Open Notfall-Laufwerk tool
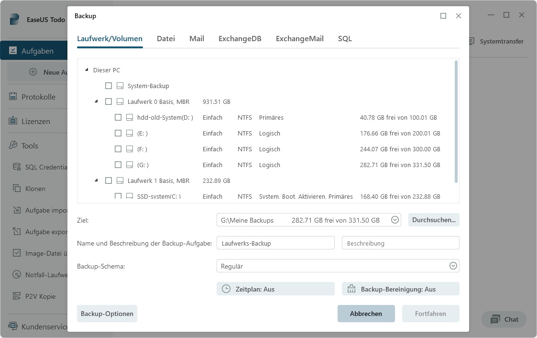This screenshot has width=537, height=338. tap(39, 275)
